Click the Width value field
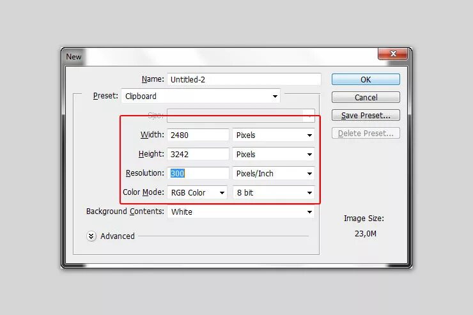473x315 pixels. [x=198, y=135]
